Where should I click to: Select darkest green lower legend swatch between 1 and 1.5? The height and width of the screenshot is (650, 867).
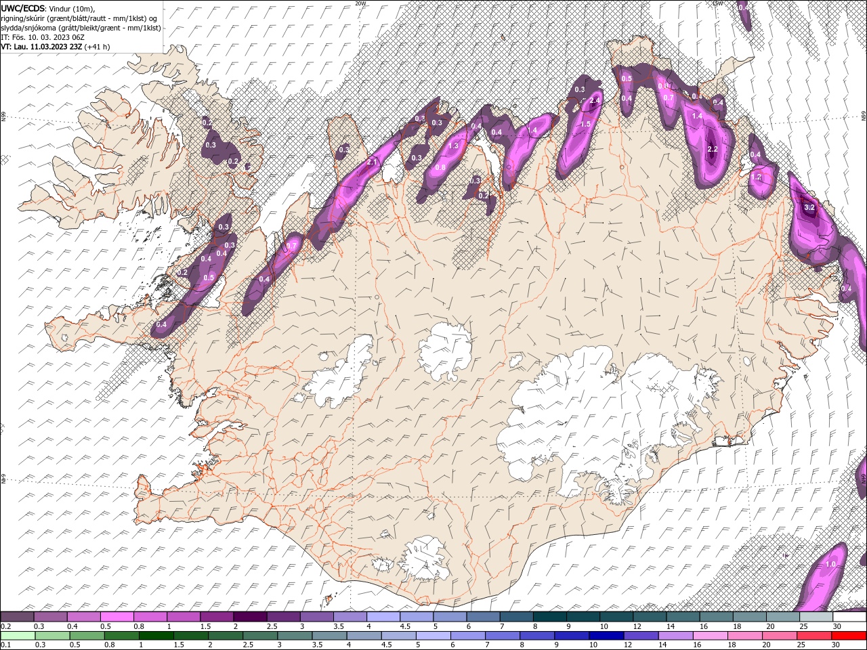pyautogui.click(x=156, y=636)
